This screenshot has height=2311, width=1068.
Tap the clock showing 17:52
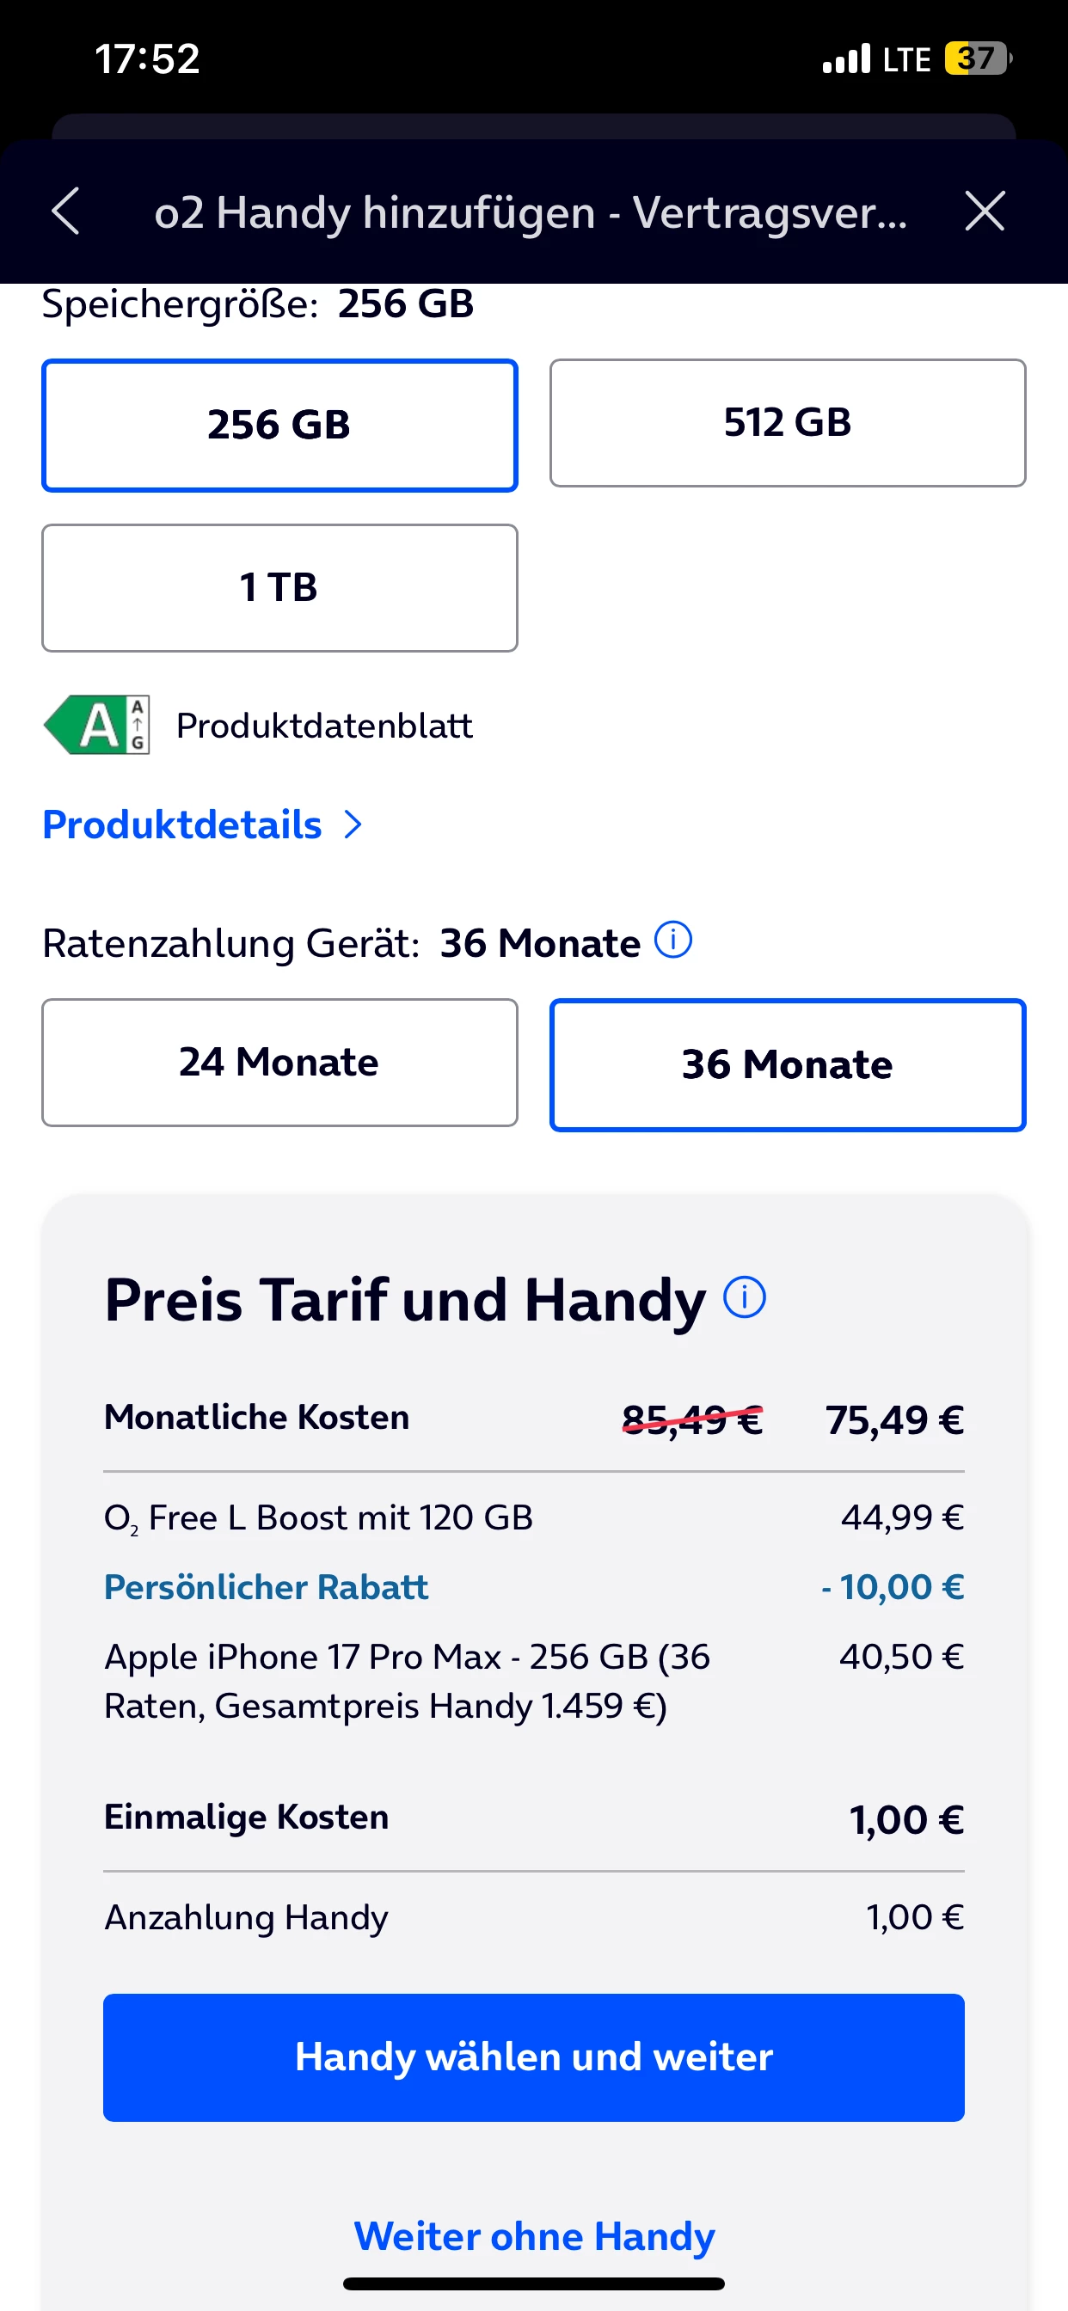148,59
